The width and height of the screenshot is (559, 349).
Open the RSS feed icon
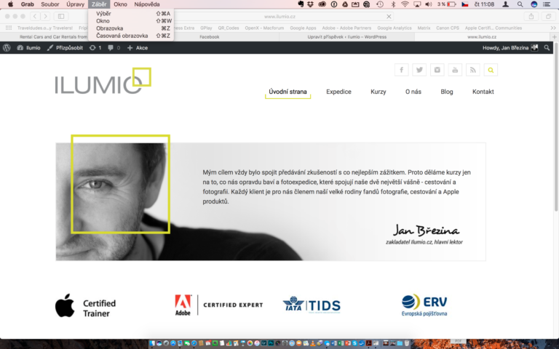(473, 70)
